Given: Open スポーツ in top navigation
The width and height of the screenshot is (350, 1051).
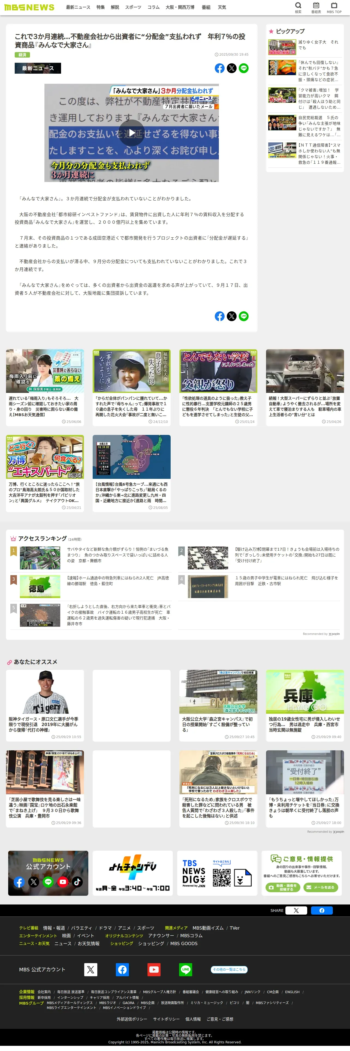Looking at the screenshot, I should [133, 7].
